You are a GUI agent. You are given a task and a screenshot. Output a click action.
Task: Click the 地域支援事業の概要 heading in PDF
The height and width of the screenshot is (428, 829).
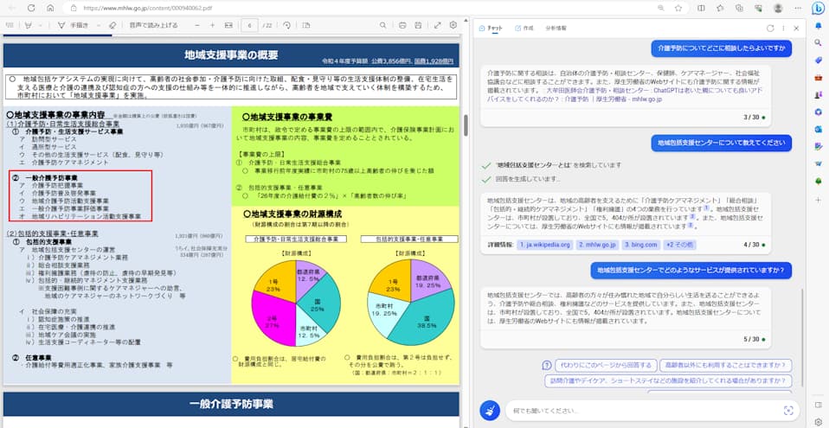[x=231, y=55]
